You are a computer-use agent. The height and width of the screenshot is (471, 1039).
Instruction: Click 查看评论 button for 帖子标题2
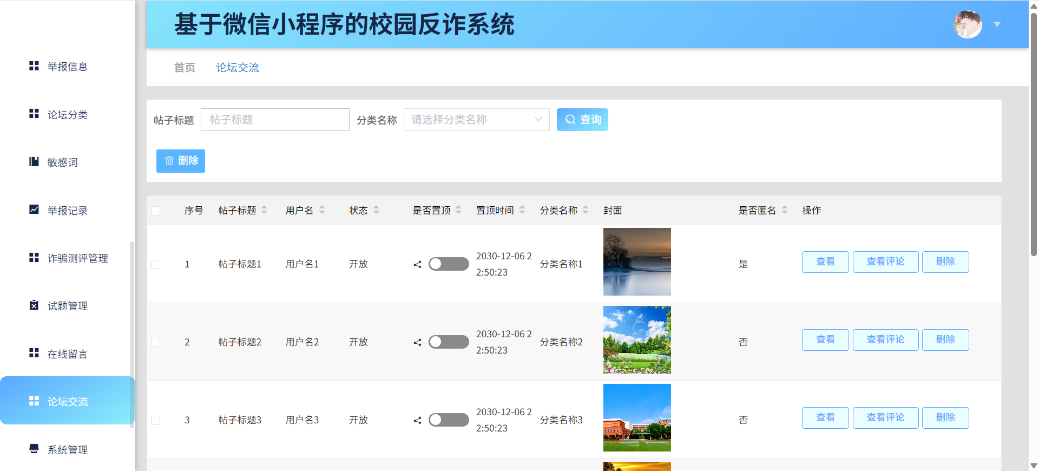885,340
